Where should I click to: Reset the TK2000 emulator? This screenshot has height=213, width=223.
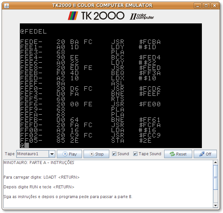(x=178, y=154)
